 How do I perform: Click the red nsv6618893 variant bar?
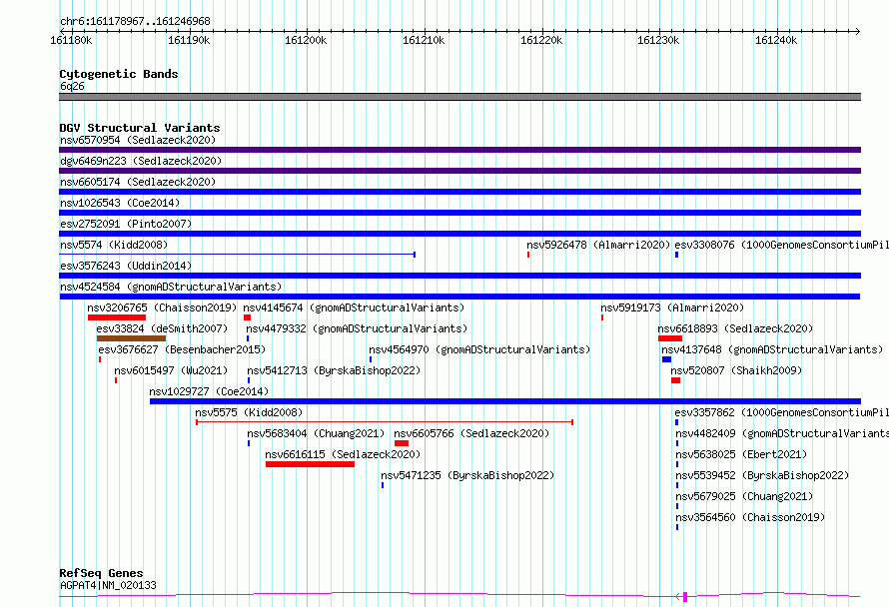(670, 338)
